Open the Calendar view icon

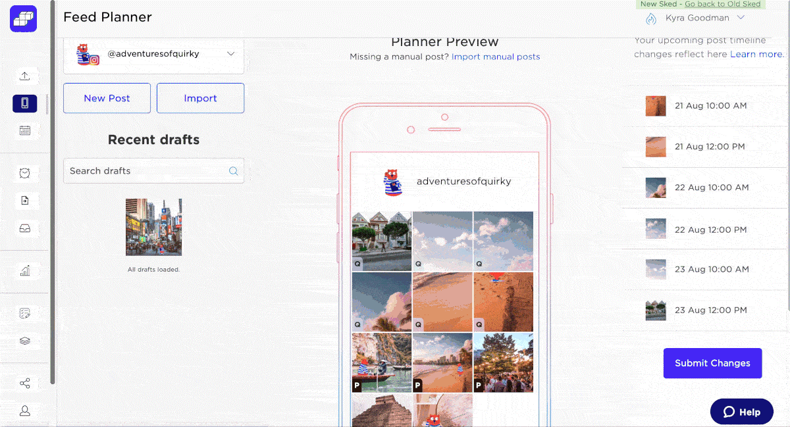click(25, 130)
